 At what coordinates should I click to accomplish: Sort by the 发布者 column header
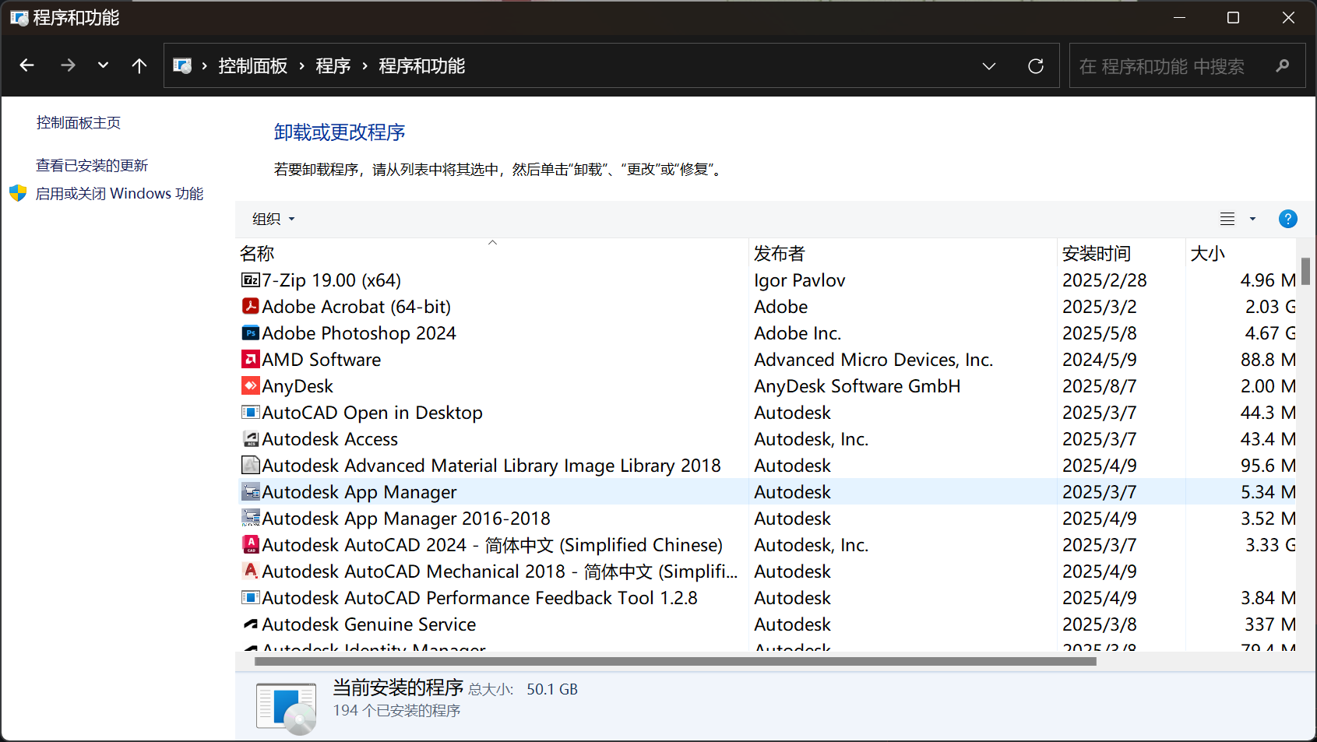coord(903,253)
